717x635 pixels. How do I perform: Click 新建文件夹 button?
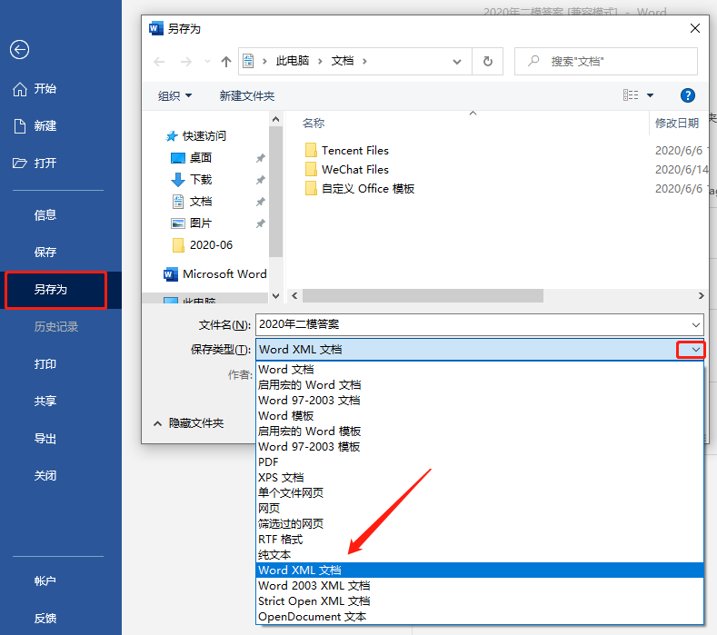point(247,96)
